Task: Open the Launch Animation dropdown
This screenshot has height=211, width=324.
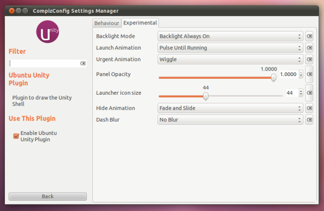Action: (x=230, y=48)
